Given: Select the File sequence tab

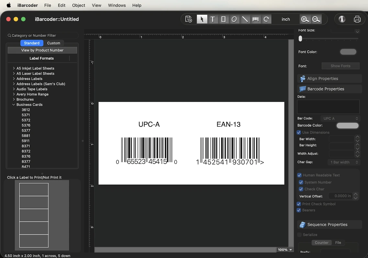Looking at the screenshot, I should 338,242.
